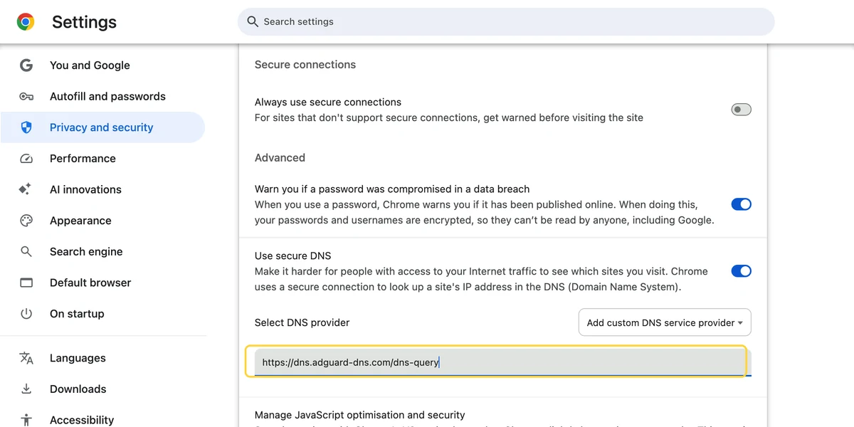
Task: Click the magnifier icon in search settings
Action: tap(253, 21)
